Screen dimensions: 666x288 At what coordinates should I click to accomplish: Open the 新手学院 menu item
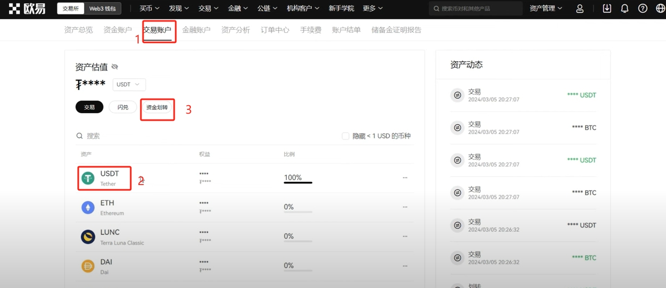341,9
